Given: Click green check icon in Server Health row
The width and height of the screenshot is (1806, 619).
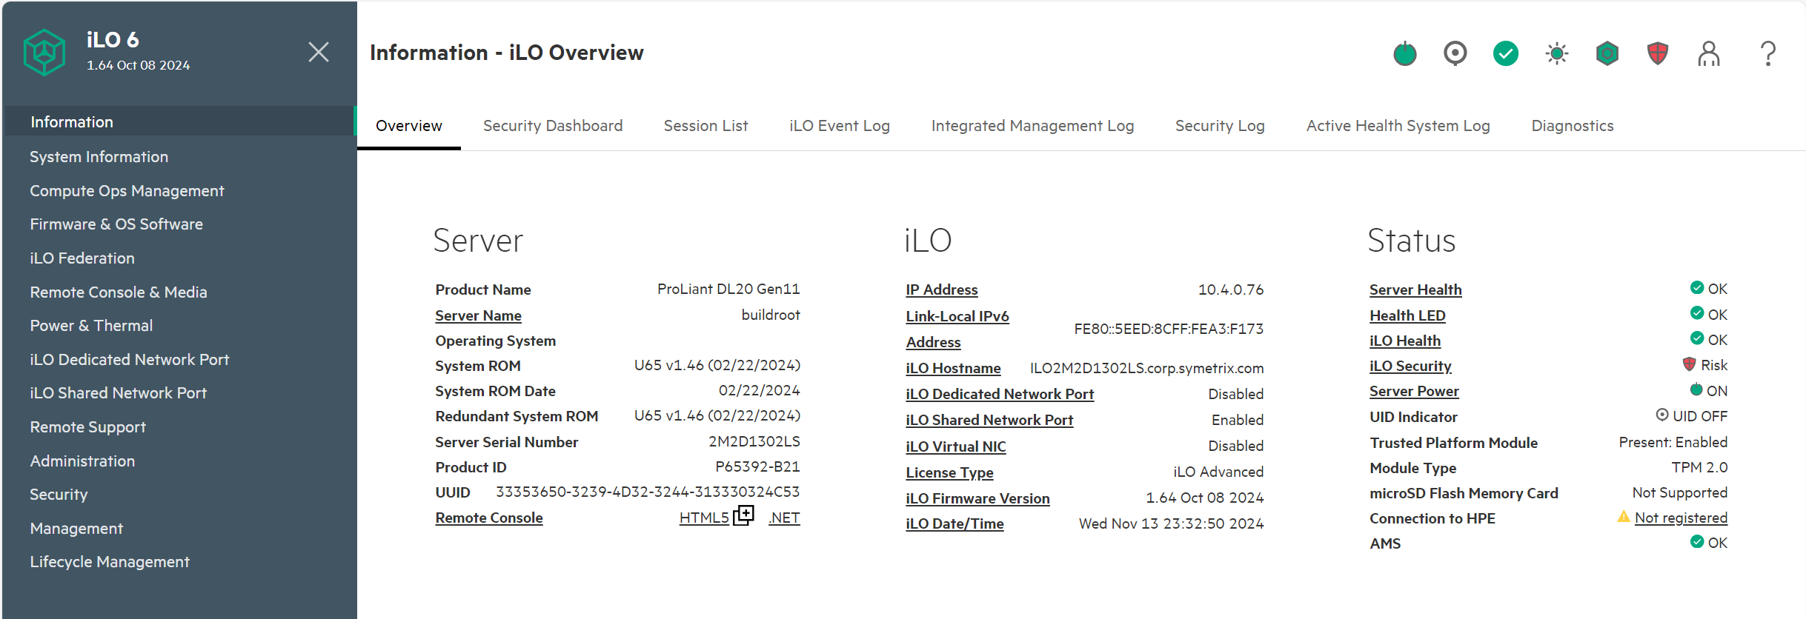Looking at the screenshot, I should pyautogui.click(x=1697, y=287).
